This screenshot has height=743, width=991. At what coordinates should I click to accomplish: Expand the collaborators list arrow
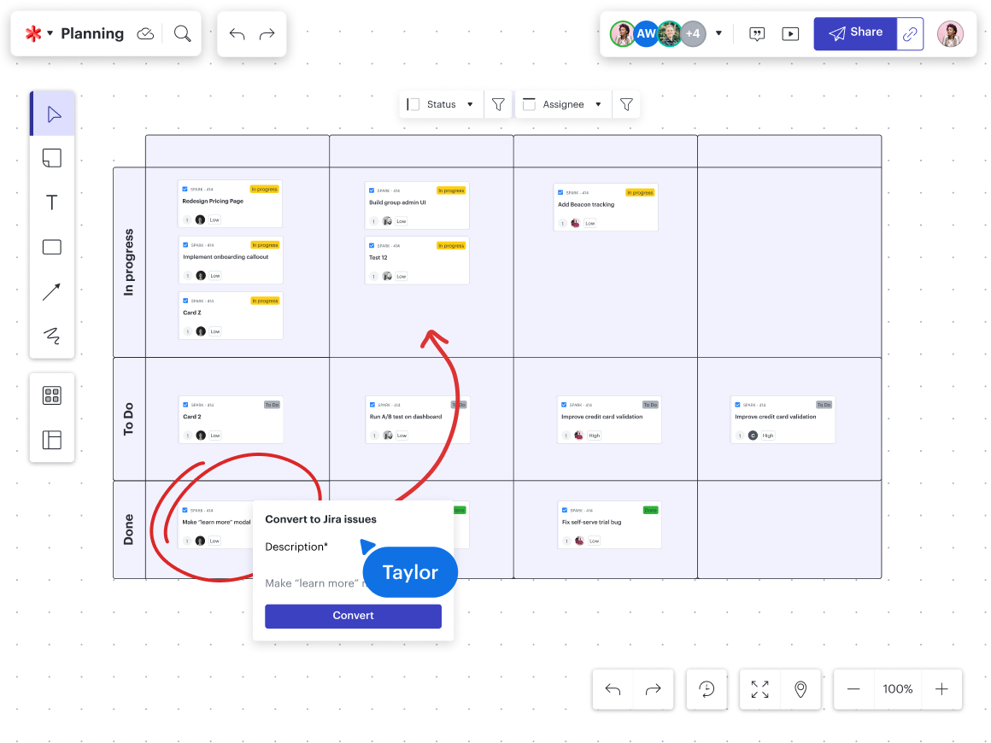[718, 34]
